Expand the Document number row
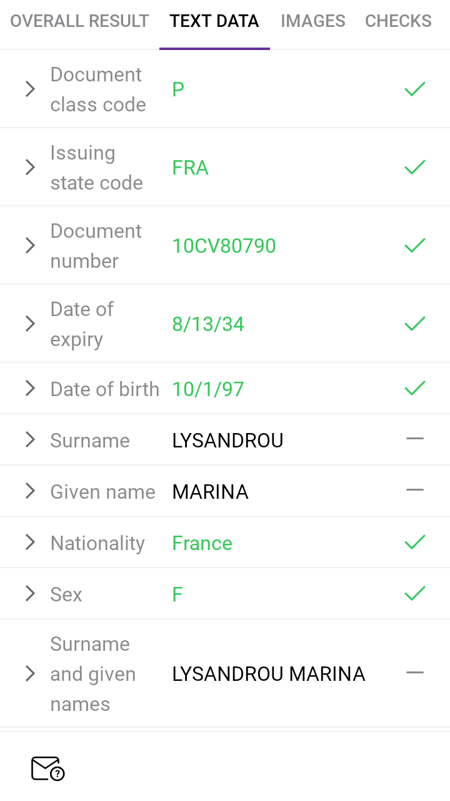The width and height of the screenshot is (450, 801). (x=30, y=246)
